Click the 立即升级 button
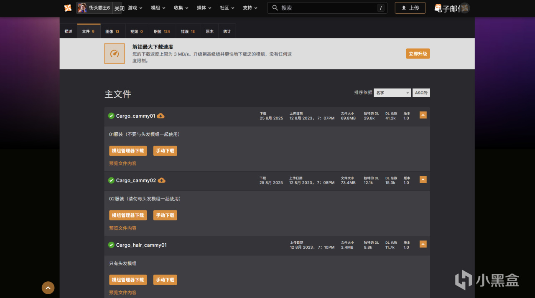 [418, 53]
